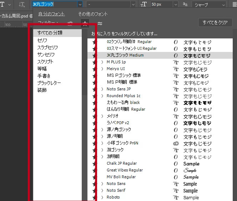
Task: Expand the Noto Sans JP font family
Action: (x=102, y=89)
